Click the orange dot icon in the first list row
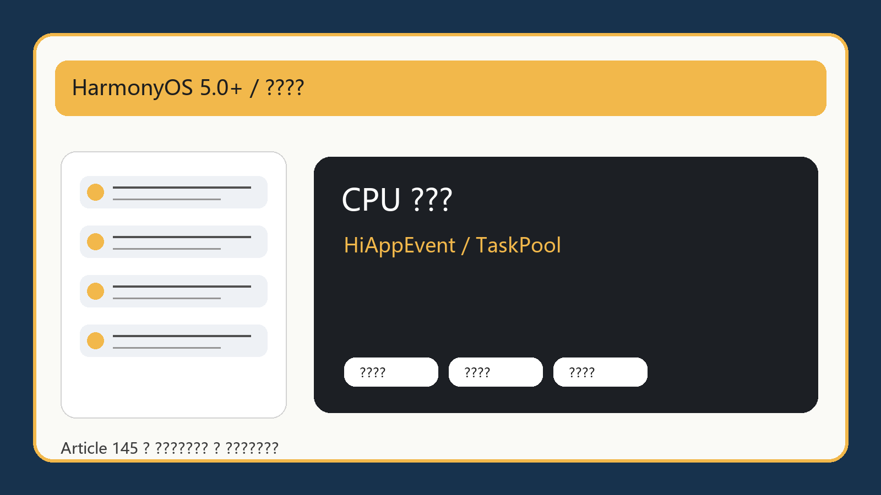This screenshot has width=881, height=495. click(96, 193)
